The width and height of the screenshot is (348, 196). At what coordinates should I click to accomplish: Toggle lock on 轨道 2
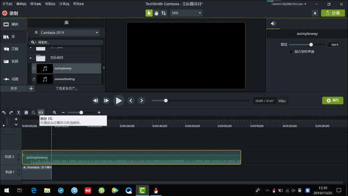tap(19, 159)
